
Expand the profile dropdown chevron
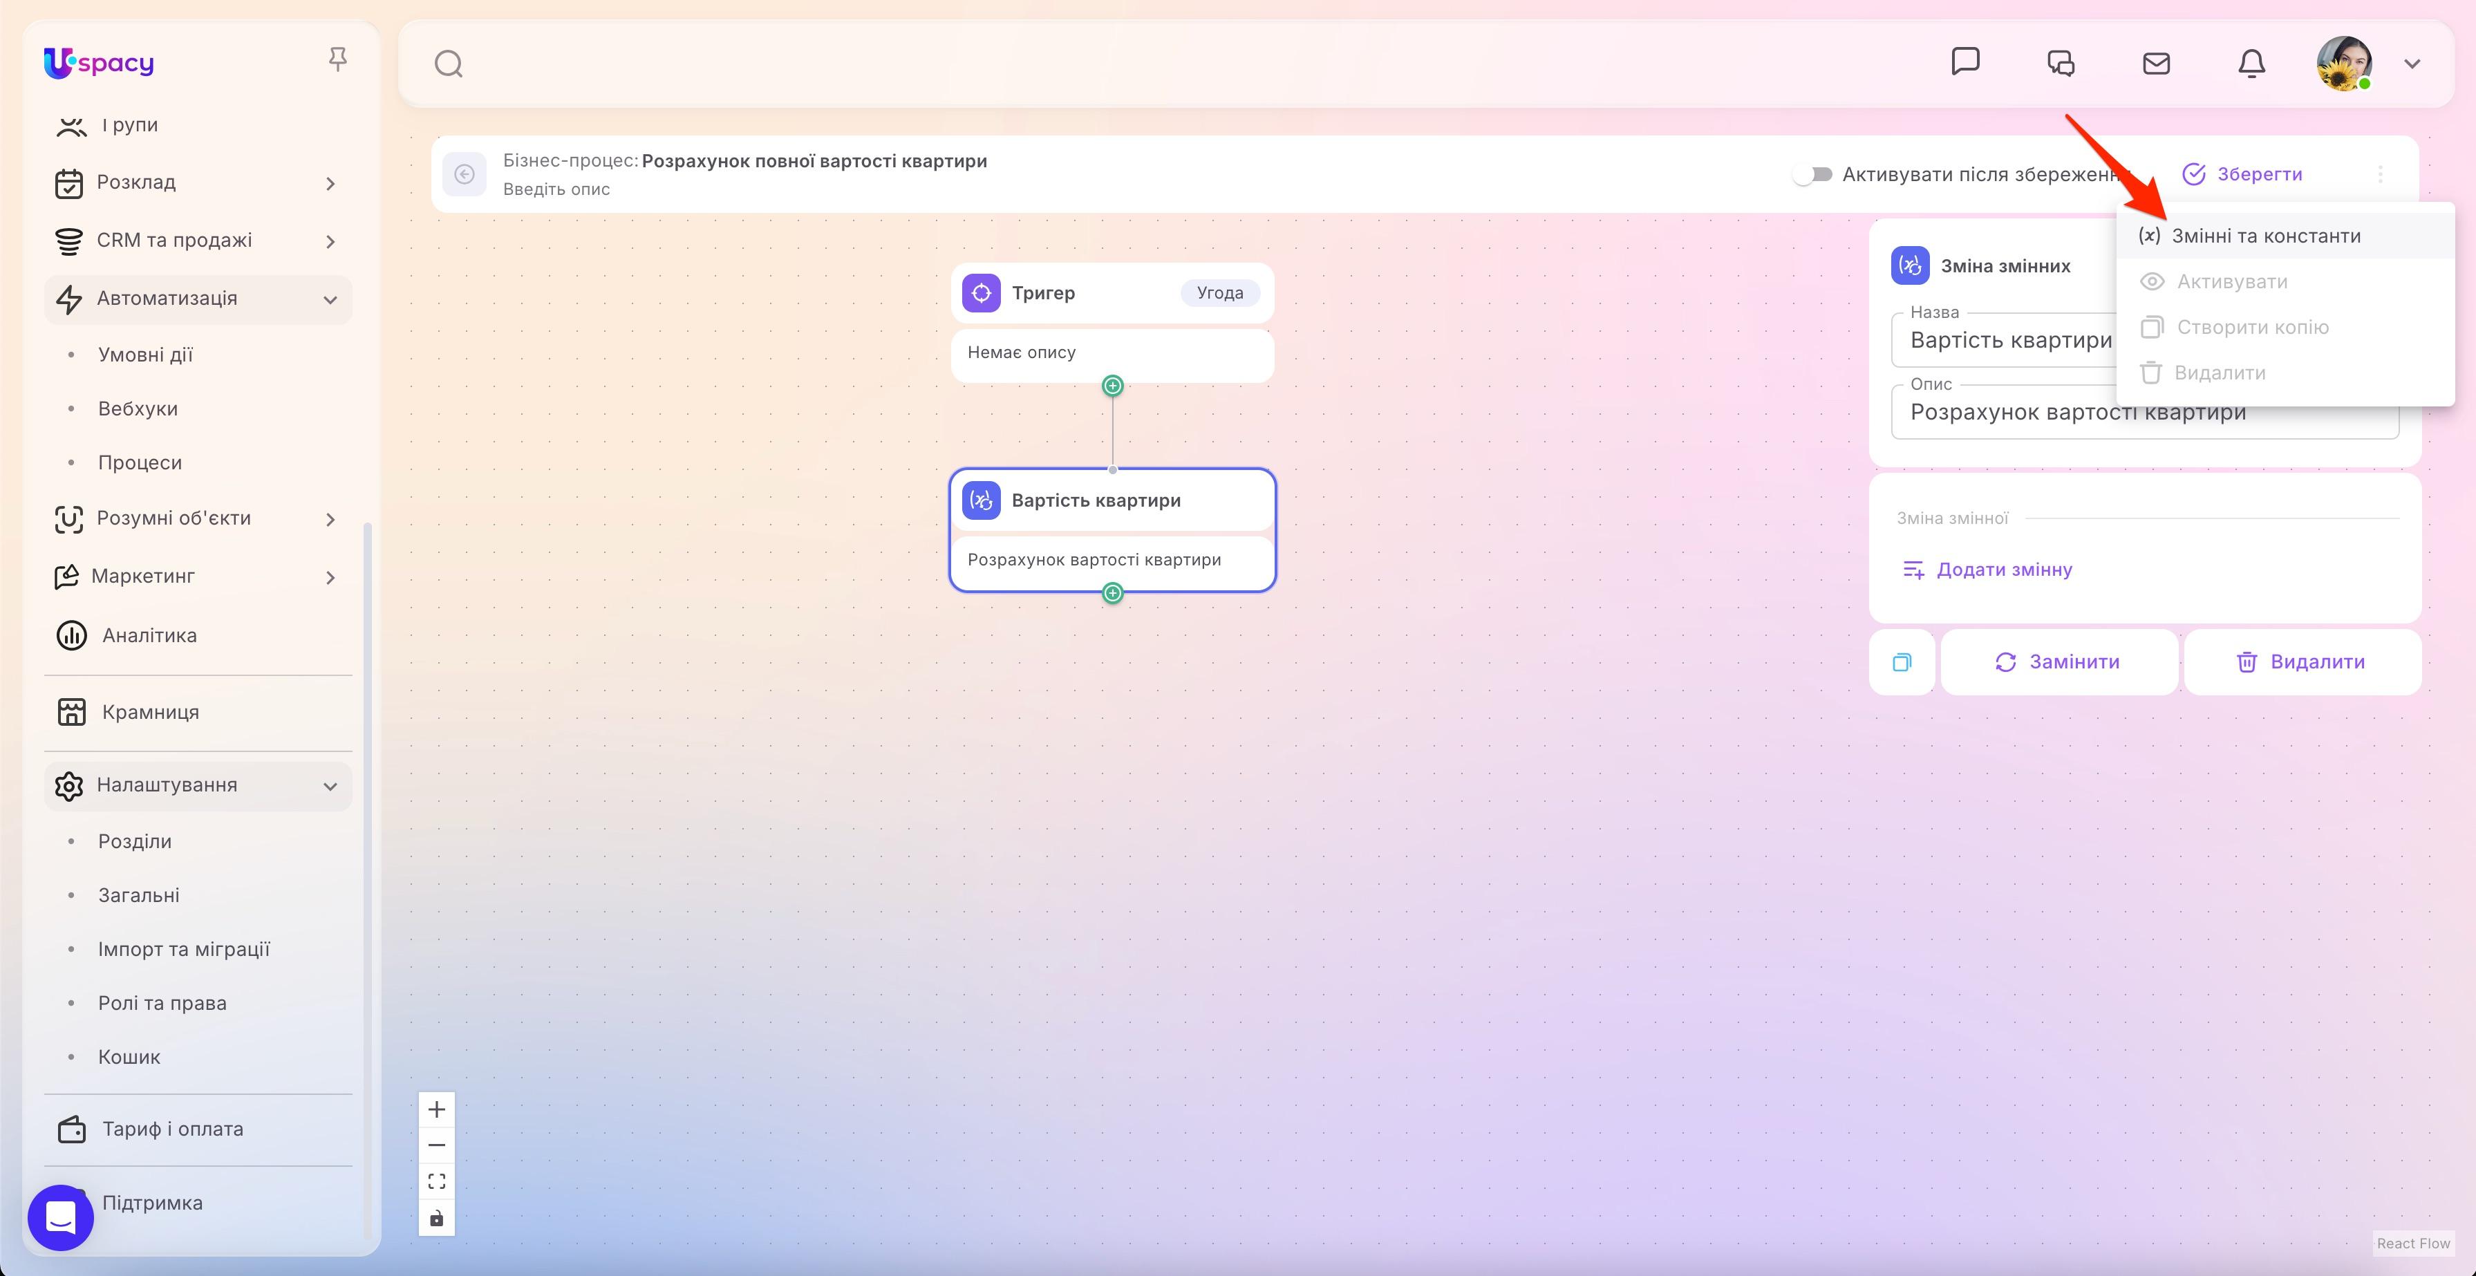pyautogui.click(x=2412, y=64)
